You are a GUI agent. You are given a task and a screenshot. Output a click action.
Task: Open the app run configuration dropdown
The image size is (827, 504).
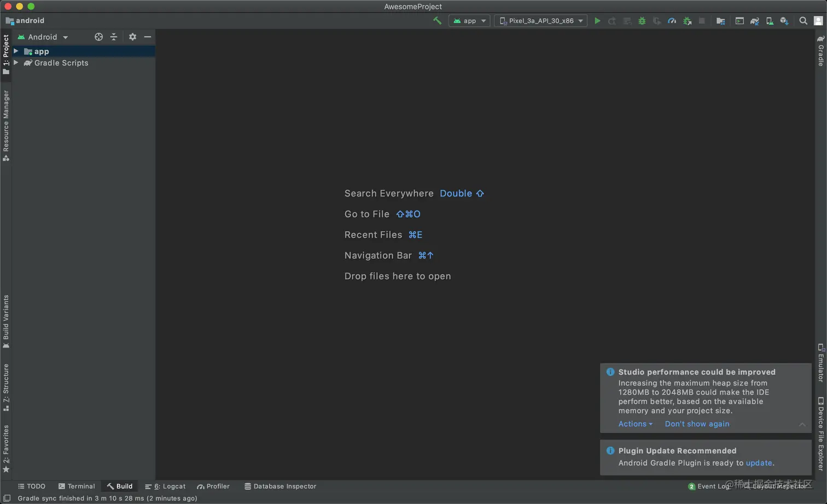point(469,21)
